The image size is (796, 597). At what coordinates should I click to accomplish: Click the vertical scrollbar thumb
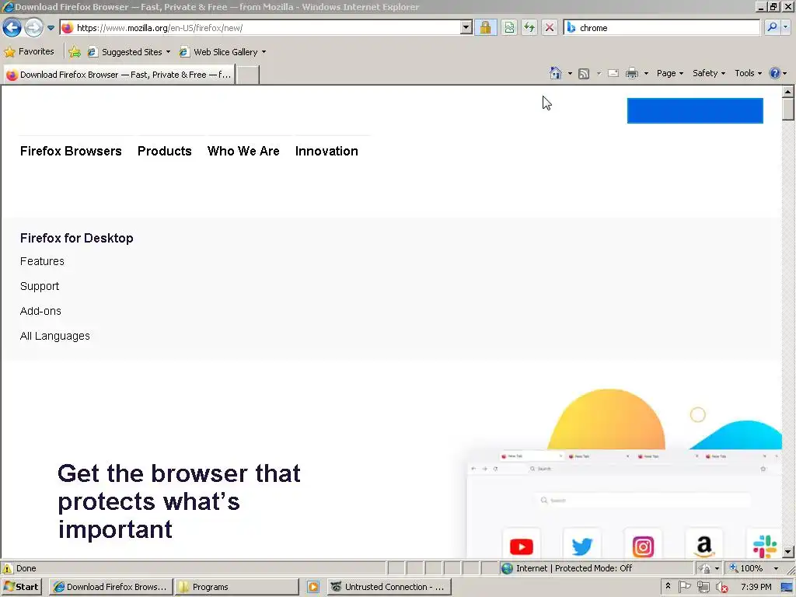click(x=788, y=109)
